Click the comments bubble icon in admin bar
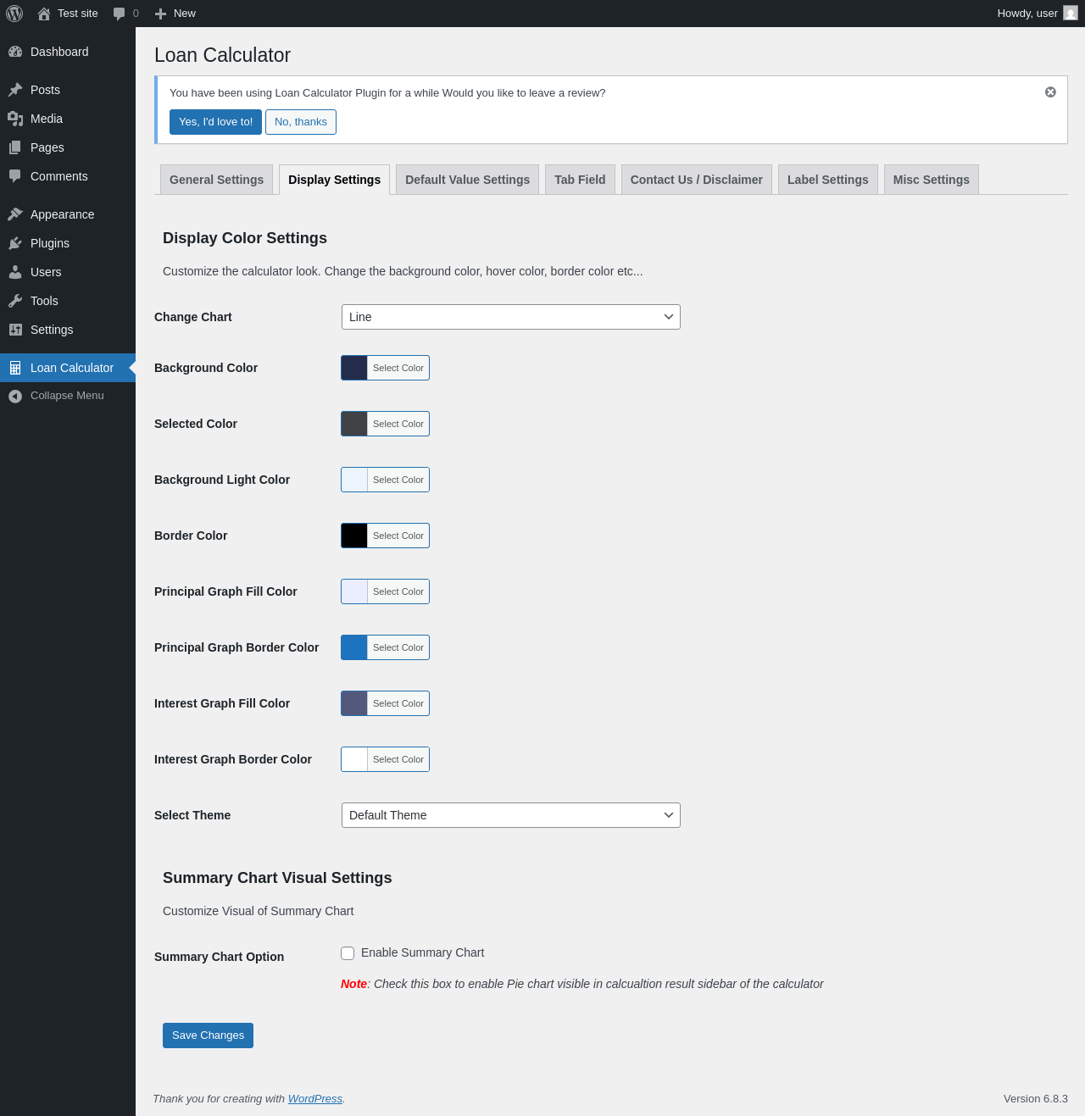Viewport: 1085px width, 1116px height. point(120,14)
